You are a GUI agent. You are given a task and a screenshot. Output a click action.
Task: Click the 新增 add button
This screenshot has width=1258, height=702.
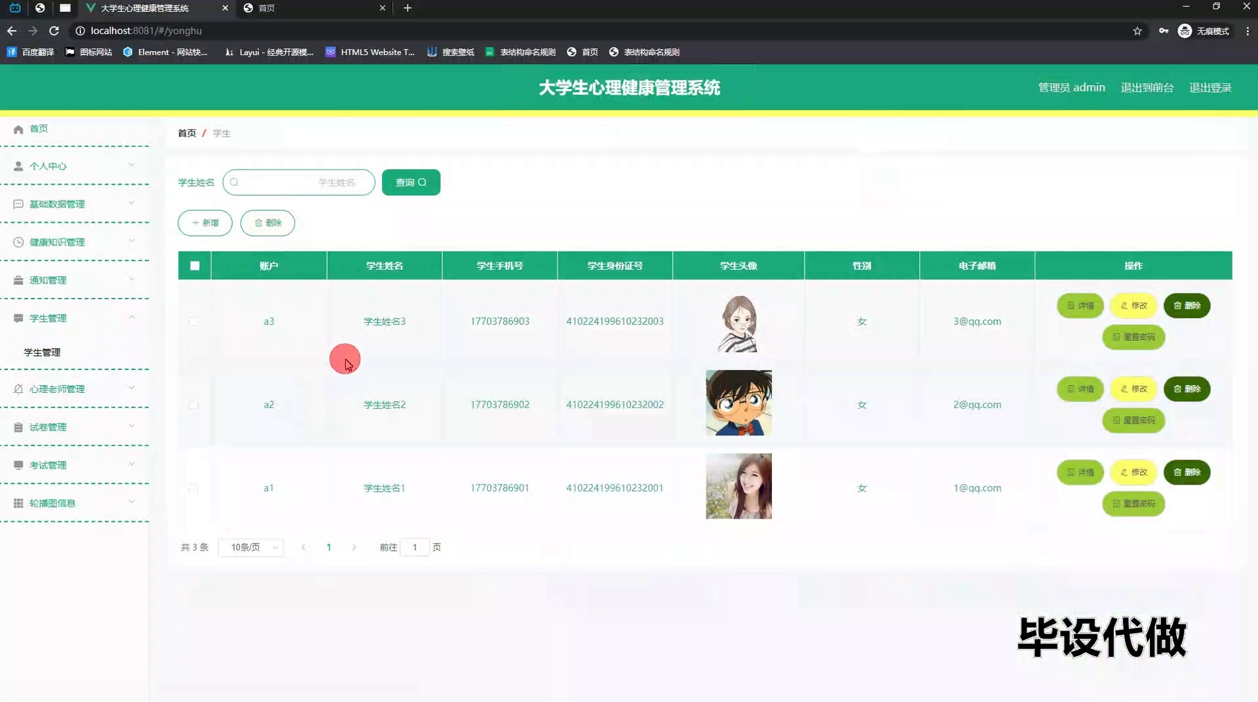tap(205, 223)
